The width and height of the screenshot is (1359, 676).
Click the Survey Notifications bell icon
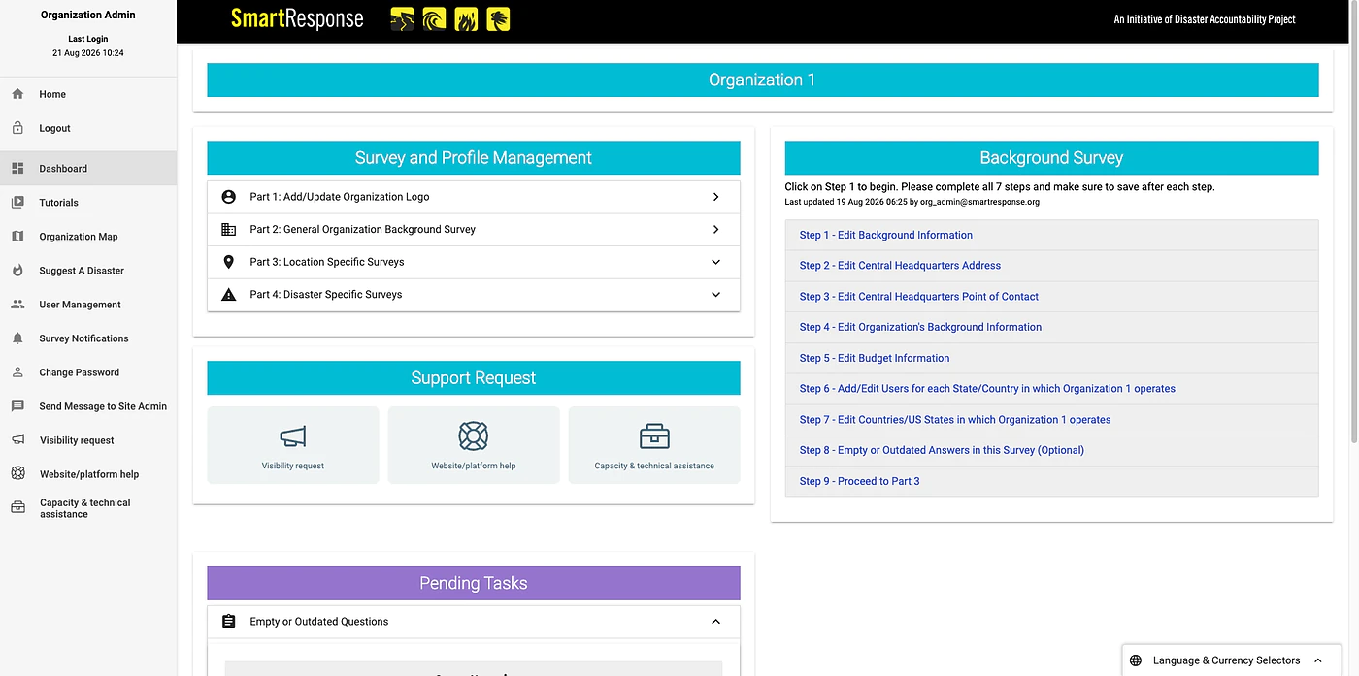click(17, 338)
